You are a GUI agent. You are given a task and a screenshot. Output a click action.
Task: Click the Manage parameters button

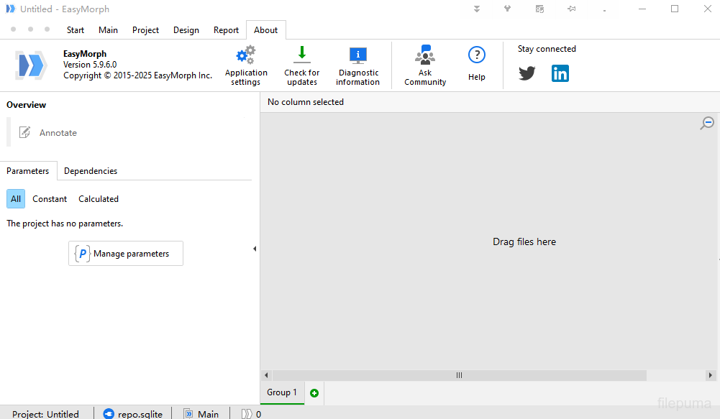126,254
